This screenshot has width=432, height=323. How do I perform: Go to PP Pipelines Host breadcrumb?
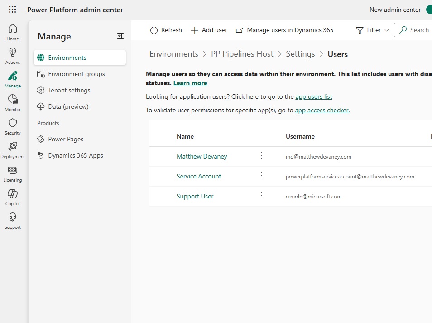point(242,54)
